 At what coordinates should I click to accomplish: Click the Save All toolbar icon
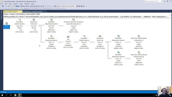tap(19, 6)
